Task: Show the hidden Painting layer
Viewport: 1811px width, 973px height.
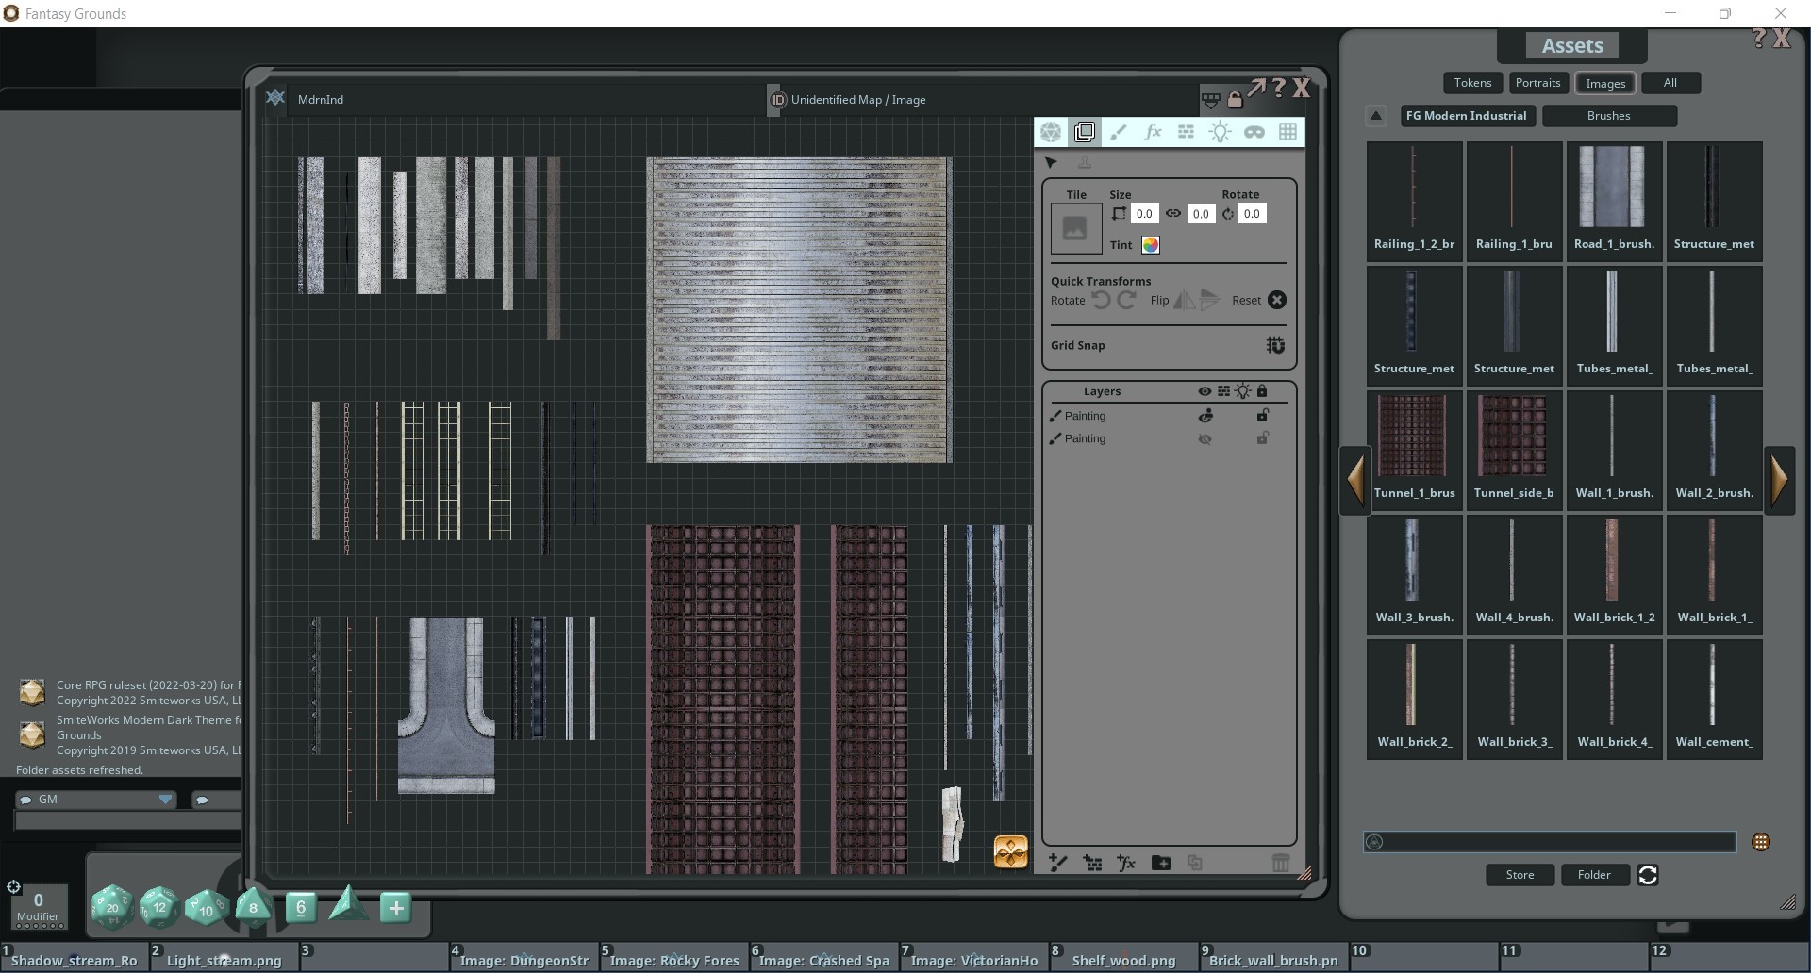Action: (1205, 438)
